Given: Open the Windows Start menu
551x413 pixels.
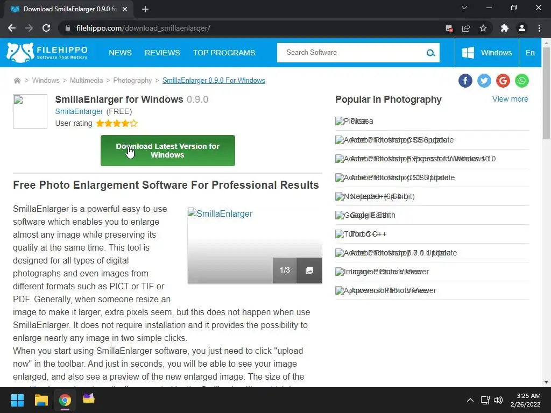Looking at the screenshot, I should pos(17,400).
